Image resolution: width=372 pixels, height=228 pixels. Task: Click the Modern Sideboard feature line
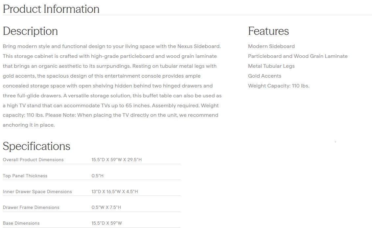pos(271,46)
